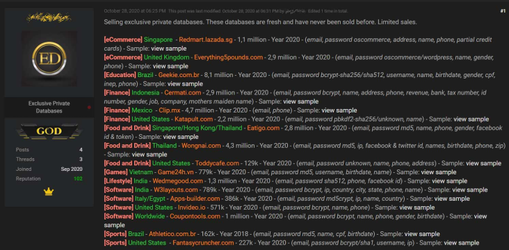Click the Posts count 4
This screenshot has height=250, width=509.
click(81, 150)
